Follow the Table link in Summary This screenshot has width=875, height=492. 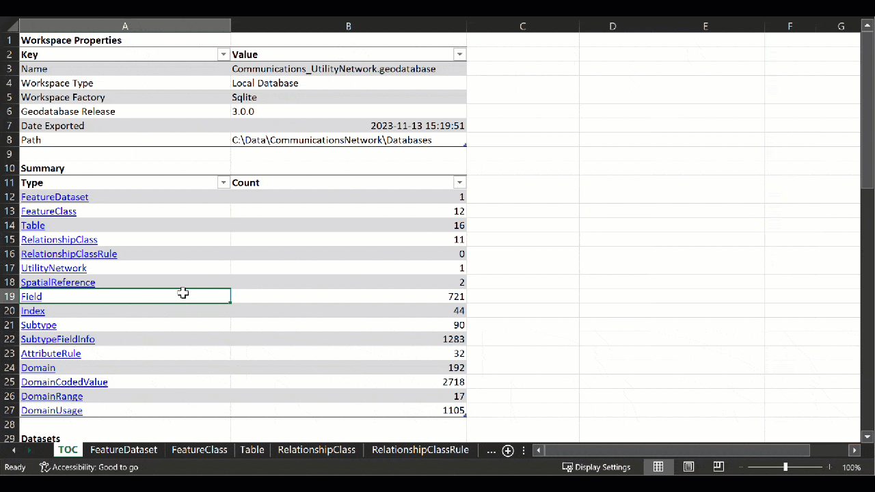[33, 225]
